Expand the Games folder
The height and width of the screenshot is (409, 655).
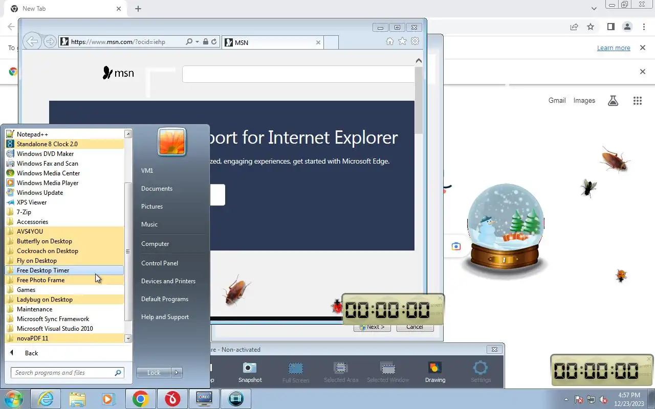coord(64,290)
